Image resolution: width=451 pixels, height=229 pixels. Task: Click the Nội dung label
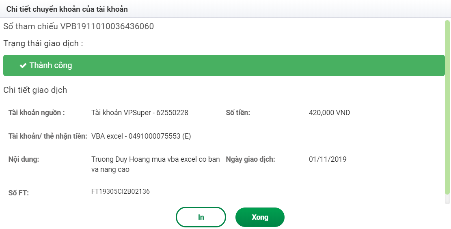click(x=24, y=159)
